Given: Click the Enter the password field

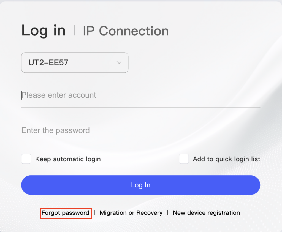Looking at the screenshot, I should [140, 130].
